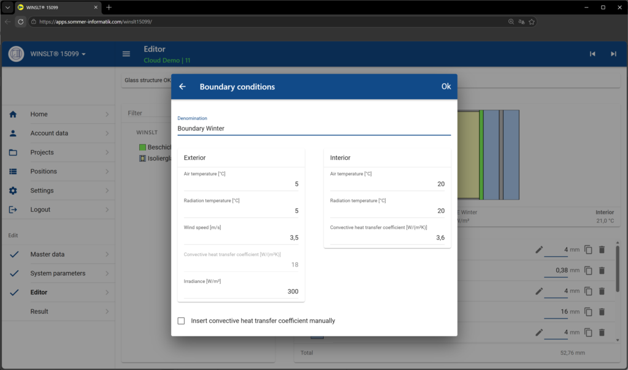This screenshot has width=628, height=370.
Task: Open Result in the sidebar
Action: coord(58,311)
